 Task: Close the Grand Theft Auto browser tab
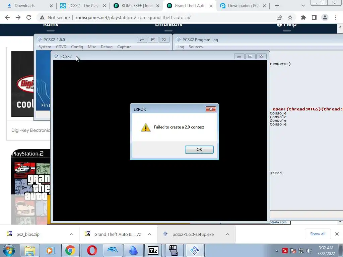211,6
